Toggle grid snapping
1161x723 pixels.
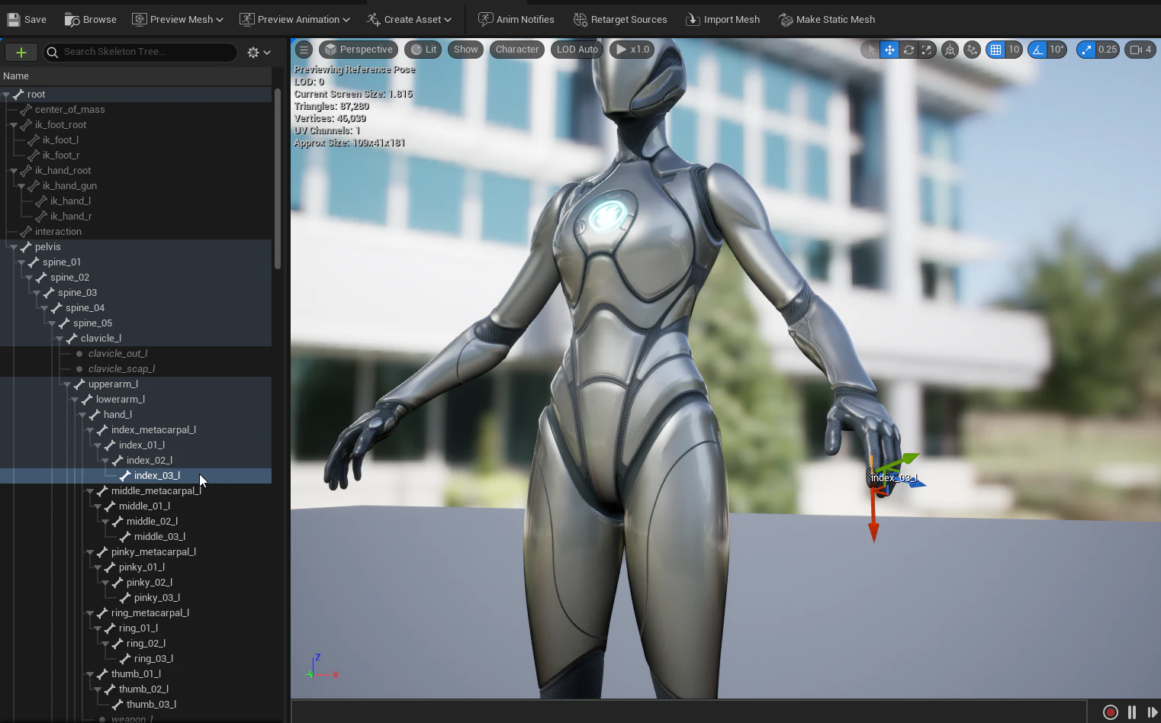(x=995, y=50)
